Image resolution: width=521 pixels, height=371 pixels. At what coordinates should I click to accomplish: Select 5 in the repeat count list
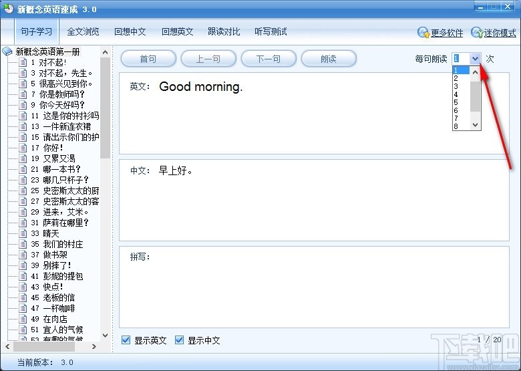coord(461,102)
